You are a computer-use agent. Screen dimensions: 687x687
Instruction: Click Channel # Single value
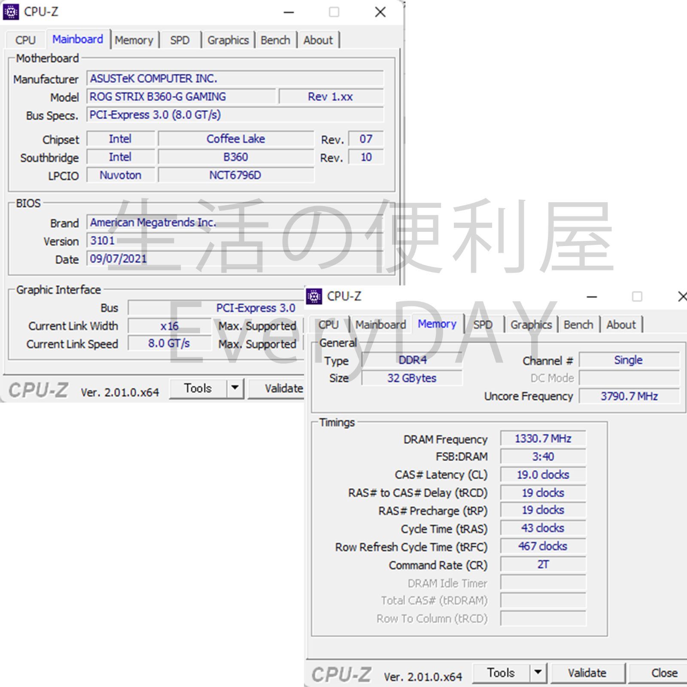(x=629, y=360)
